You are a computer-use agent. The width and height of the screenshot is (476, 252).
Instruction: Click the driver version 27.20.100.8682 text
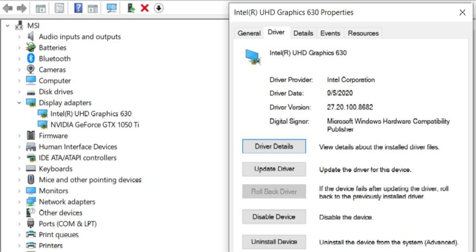pos(350,107)
